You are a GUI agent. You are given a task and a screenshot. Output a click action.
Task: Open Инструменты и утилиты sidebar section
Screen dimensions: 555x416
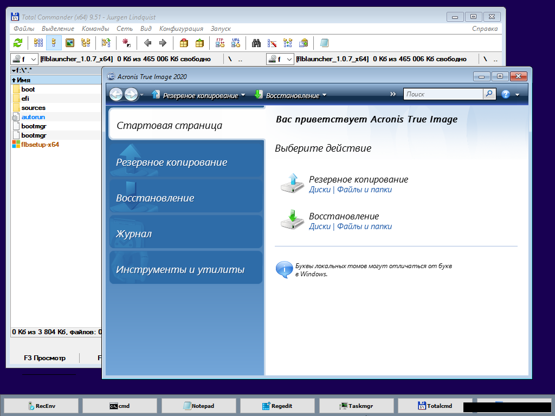(x=186, y=269)
